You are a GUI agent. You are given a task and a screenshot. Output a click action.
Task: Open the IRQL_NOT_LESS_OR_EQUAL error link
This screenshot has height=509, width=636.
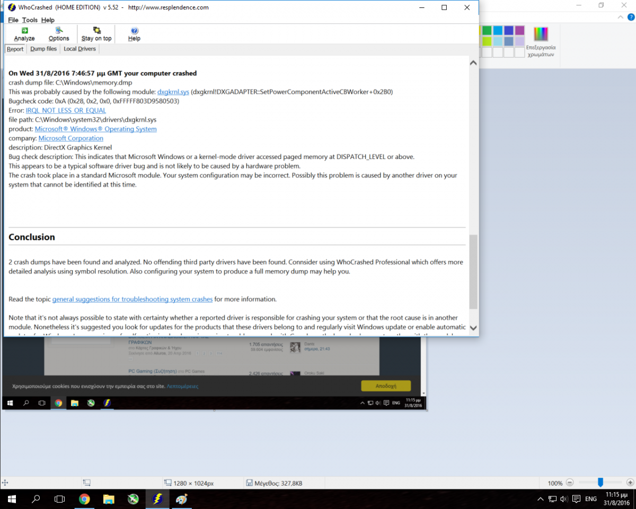pos(66,110)
